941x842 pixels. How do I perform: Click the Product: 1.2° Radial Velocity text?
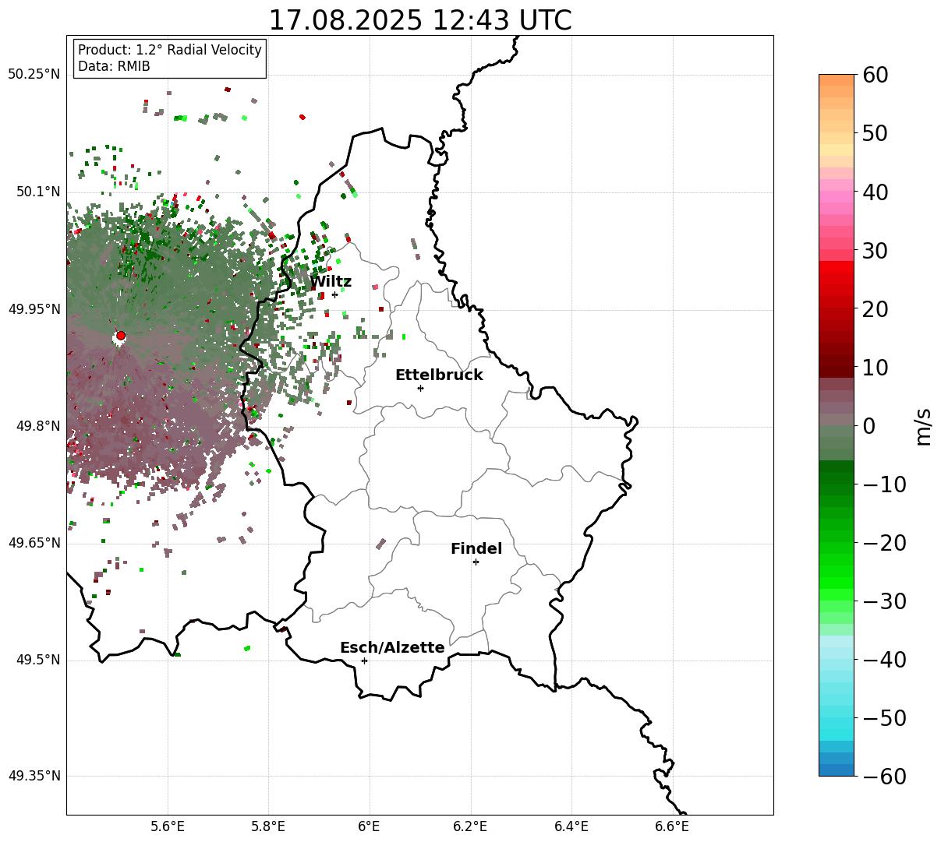tap(170, 50)
